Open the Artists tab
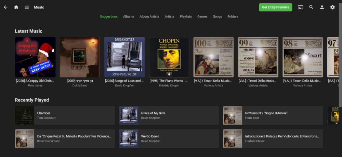 tap(169, 16)
